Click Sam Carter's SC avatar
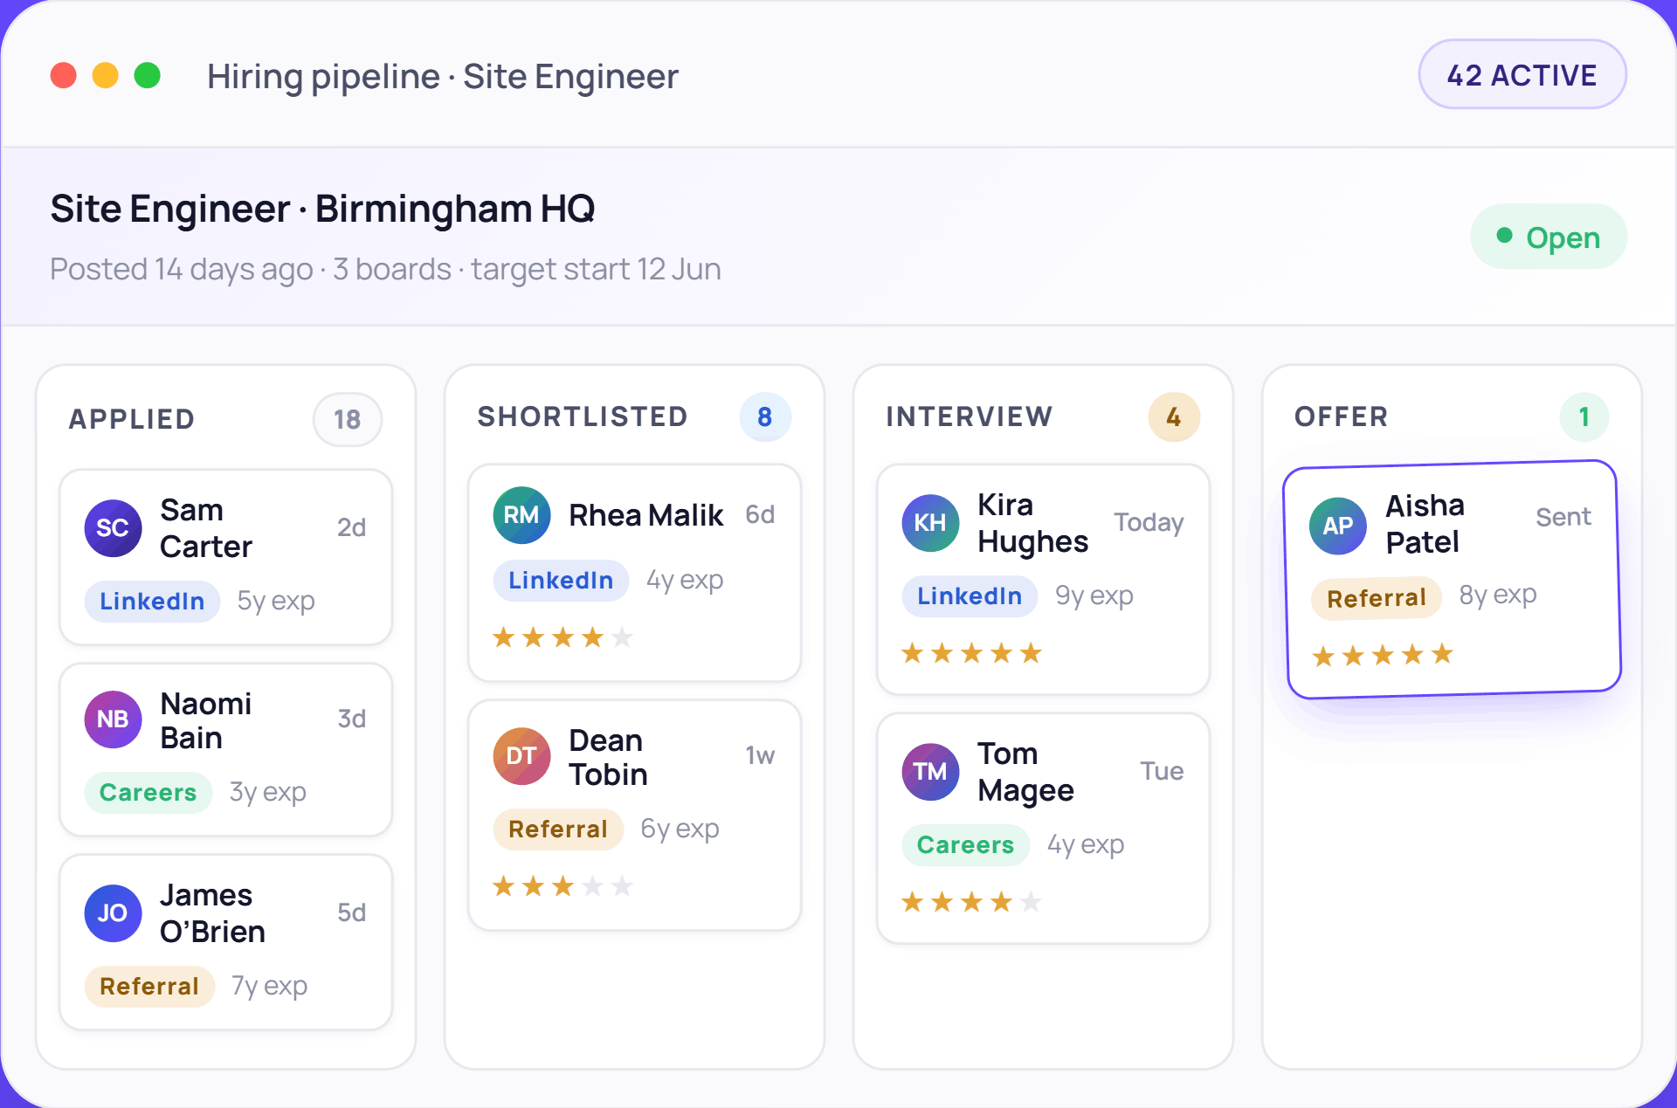The height and width of the screenshot is (1108, 1677). (x=113, y=527)
